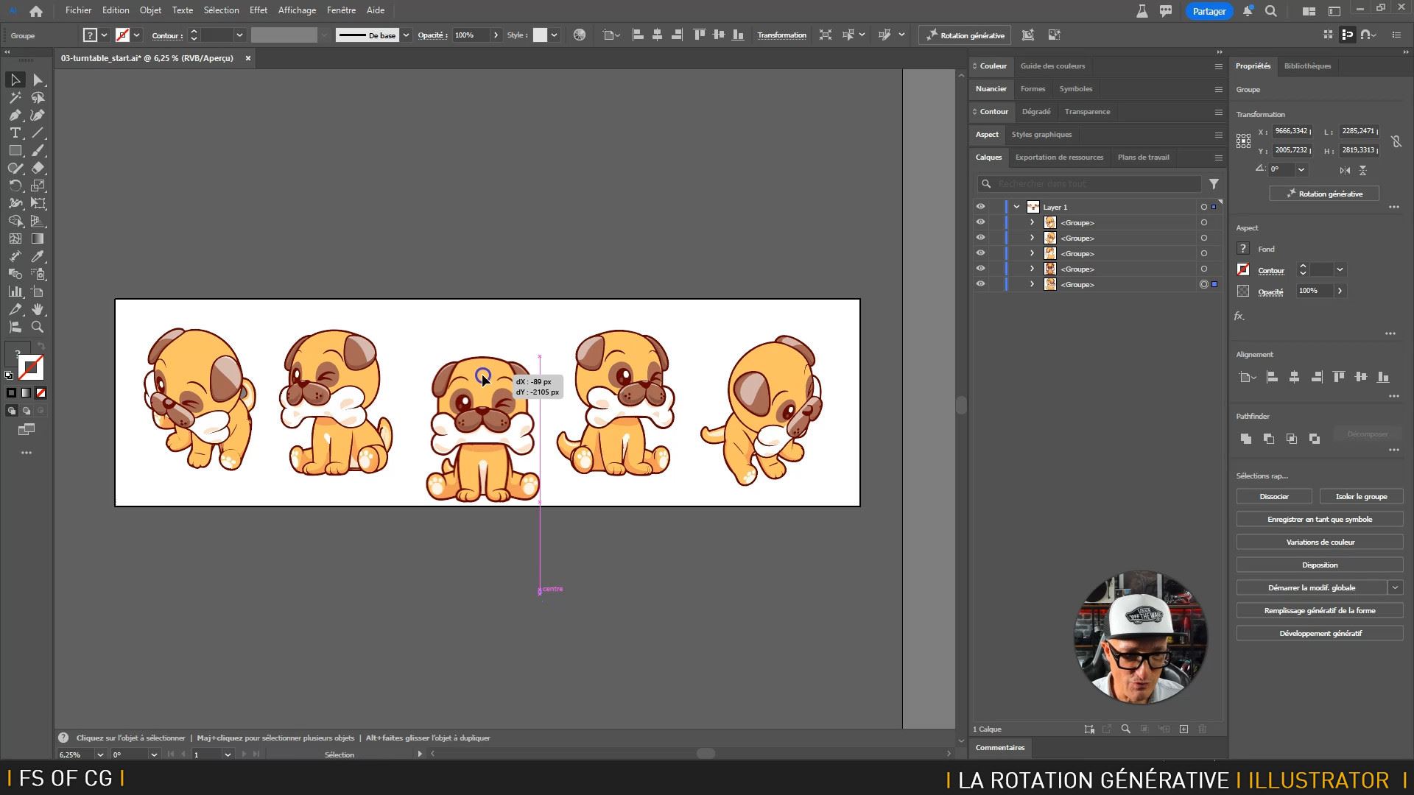The width and height of the screenshot is (1414, 795).
Task: Hide Layer 1 visibility eye
Action: tap(980, 207)
